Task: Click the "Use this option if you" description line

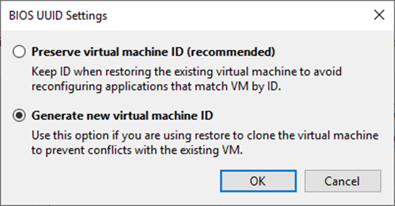Action: click(205, 136)
